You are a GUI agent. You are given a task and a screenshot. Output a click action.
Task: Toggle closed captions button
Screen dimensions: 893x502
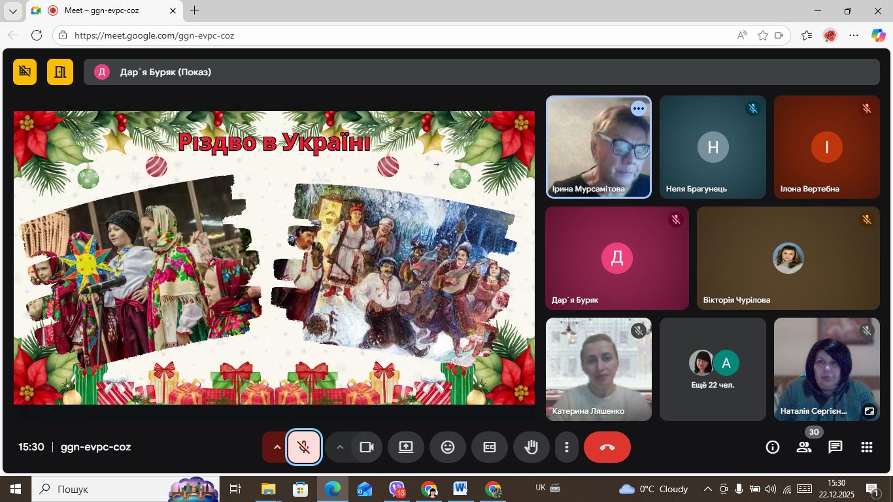click(490, 447)
